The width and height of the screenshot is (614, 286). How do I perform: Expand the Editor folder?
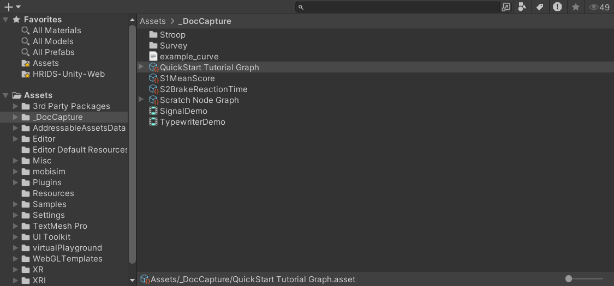(15, 139)
